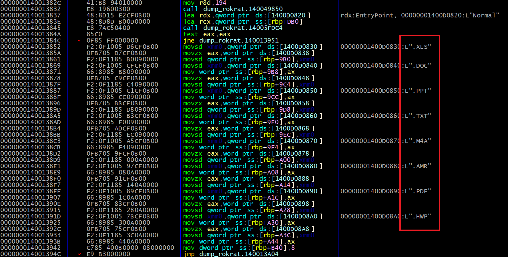Screen dimensions: 508x257
Task: Click the rdx:EntryPoint L"Normal" comment
Action: [x=420, y=15]
